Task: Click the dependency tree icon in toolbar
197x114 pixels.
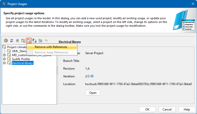Action: [x=40, y=40]
